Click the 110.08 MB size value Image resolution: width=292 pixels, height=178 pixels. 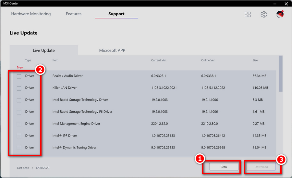pos(260,88)
